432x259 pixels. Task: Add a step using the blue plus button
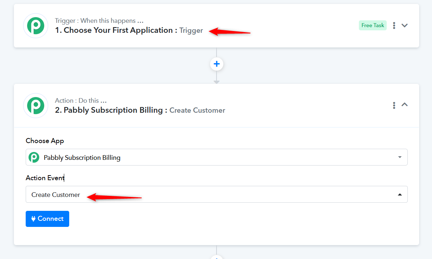pyautogui.click(x=217, y=64)
